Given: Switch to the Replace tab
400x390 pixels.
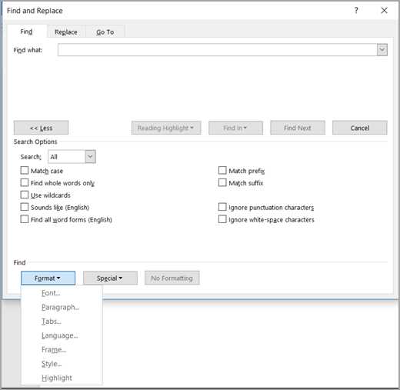Looking at the screenshot, I should click(66, 32).
